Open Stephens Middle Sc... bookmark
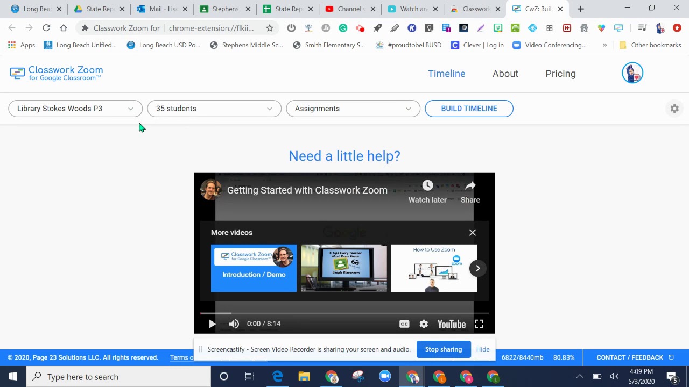This screenshot has height=387, width=689. point(246,45)
